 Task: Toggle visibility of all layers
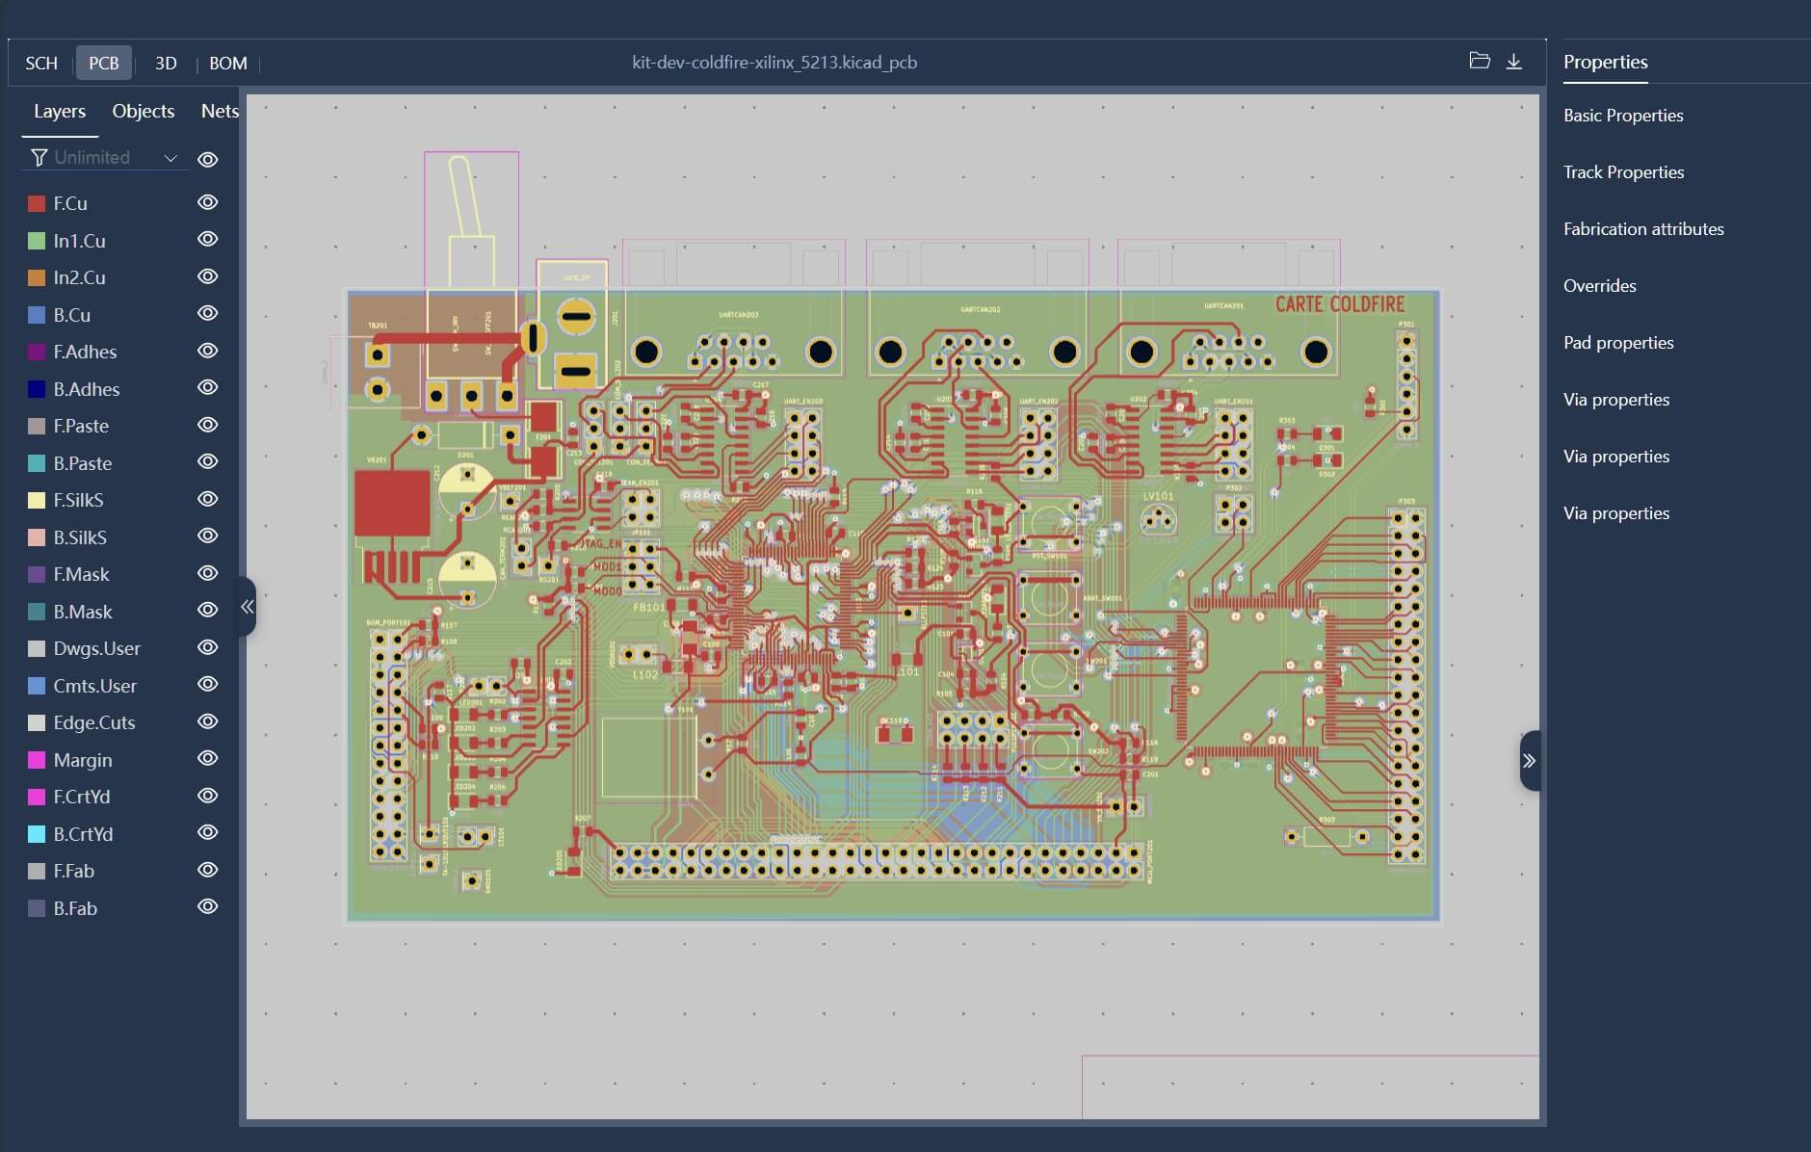207,159
